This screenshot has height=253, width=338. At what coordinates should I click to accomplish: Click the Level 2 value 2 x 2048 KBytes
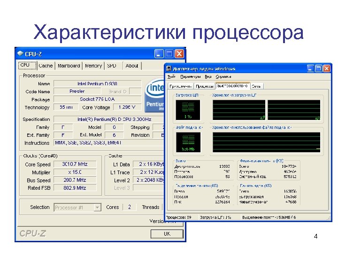149,180
